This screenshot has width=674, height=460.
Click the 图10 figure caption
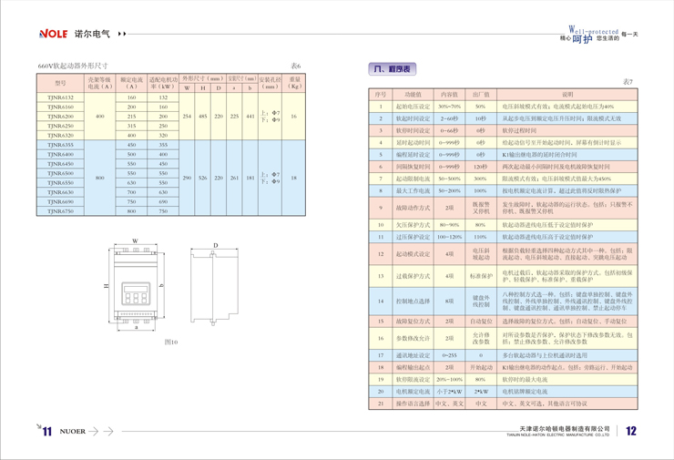pos(170,342)
